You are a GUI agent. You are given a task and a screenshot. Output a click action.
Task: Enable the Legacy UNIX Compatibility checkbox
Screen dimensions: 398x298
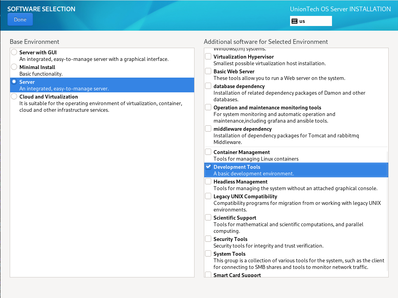tap(208, 196)
